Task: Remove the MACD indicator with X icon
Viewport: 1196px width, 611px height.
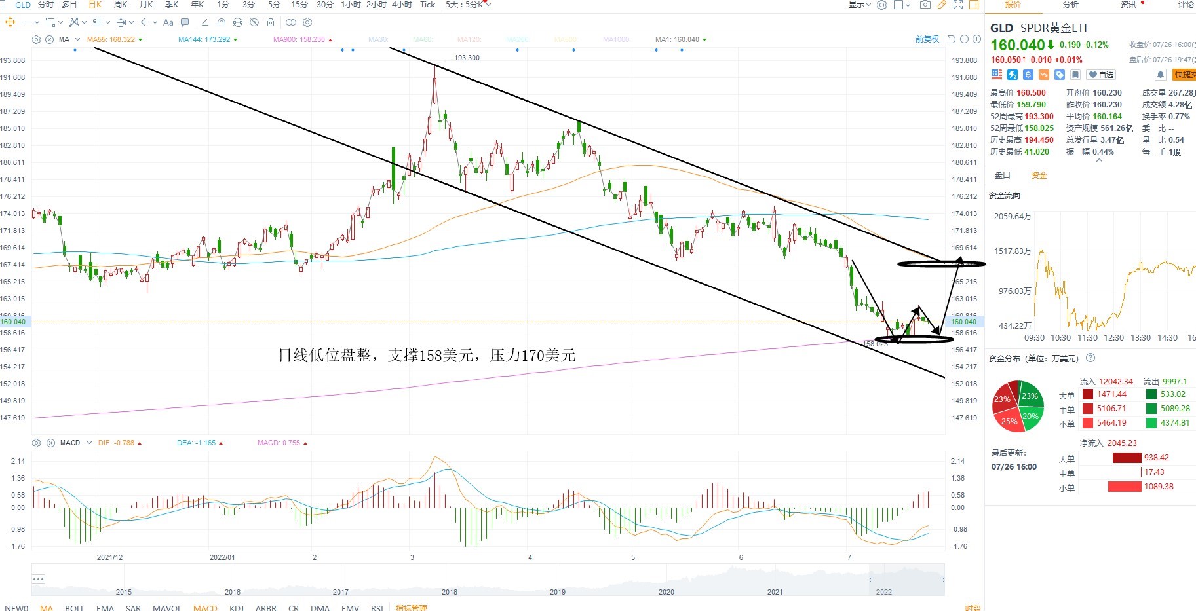Action: 50,443
